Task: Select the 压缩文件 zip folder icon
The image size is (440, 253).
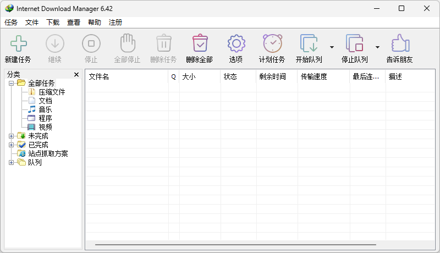Action: point(32,92)
